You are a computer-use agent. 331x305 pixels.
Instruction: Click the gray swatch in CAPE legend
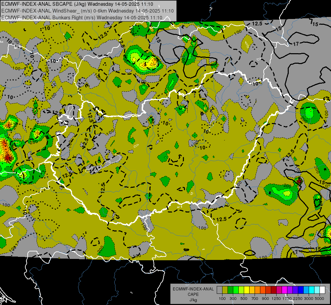[x=220, y=290]
